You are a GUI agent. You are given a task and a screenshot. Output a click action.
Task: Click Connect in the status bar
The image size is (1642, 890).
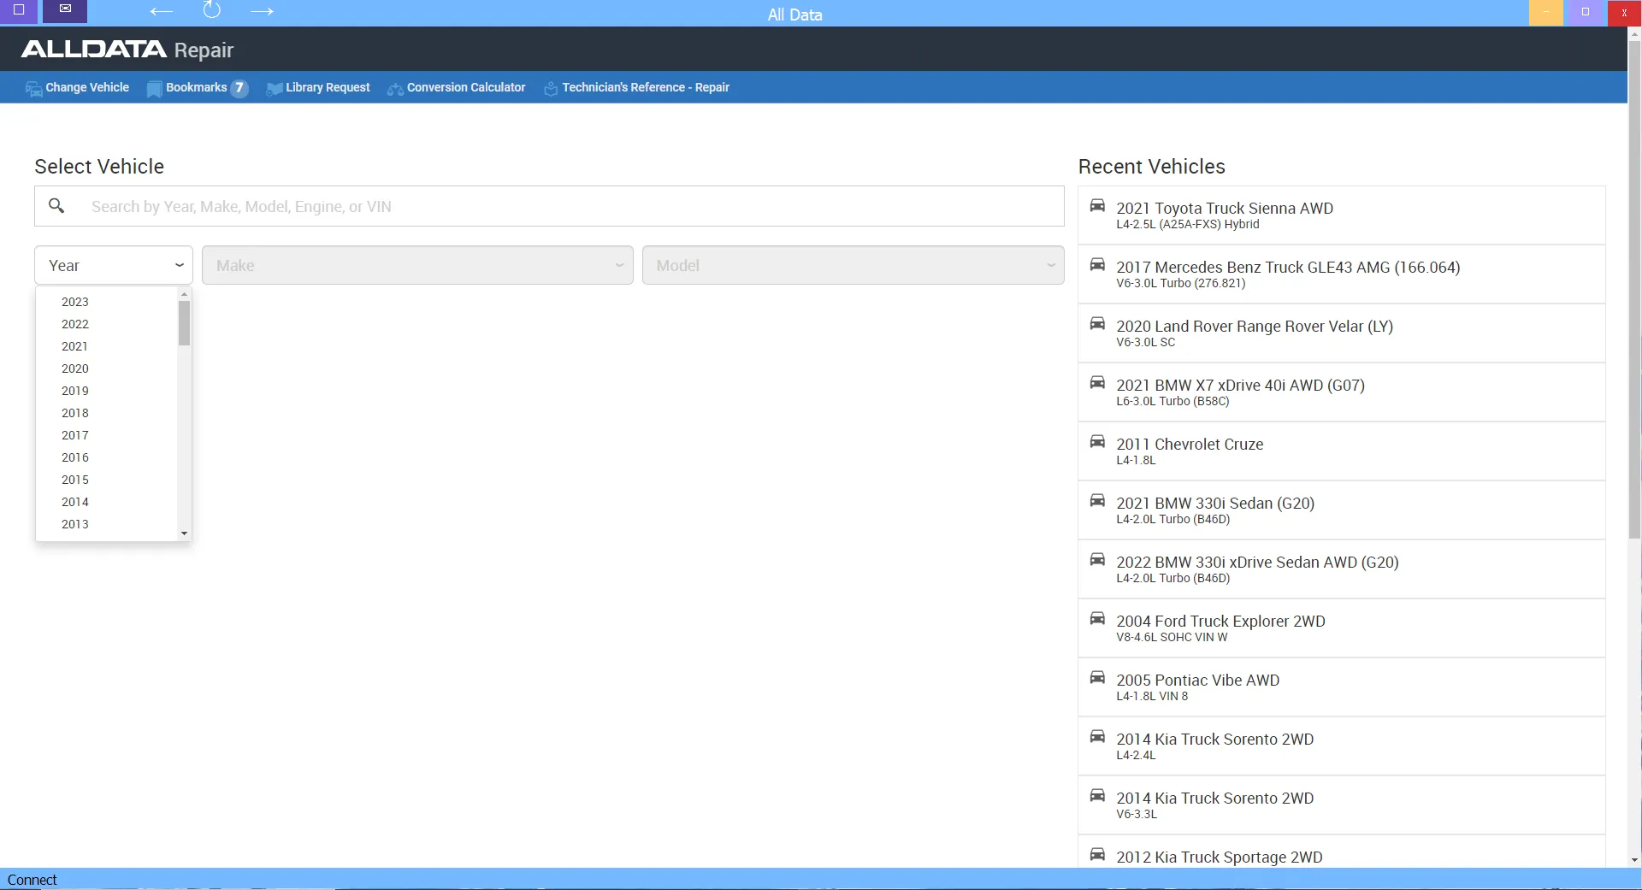32,880
